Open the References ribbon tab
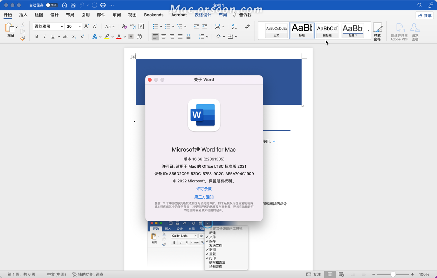The height and width of the screenshot is (278, 437). (85, 15)
